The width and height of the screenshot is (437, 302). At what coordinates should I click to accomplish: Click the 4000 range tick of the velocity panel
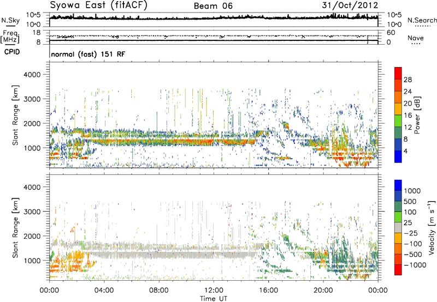click(32, 187)
